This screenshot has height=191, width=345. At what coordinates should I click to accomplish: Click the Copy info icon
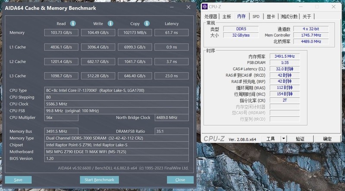pyautogui.click(x=147, y=23)
